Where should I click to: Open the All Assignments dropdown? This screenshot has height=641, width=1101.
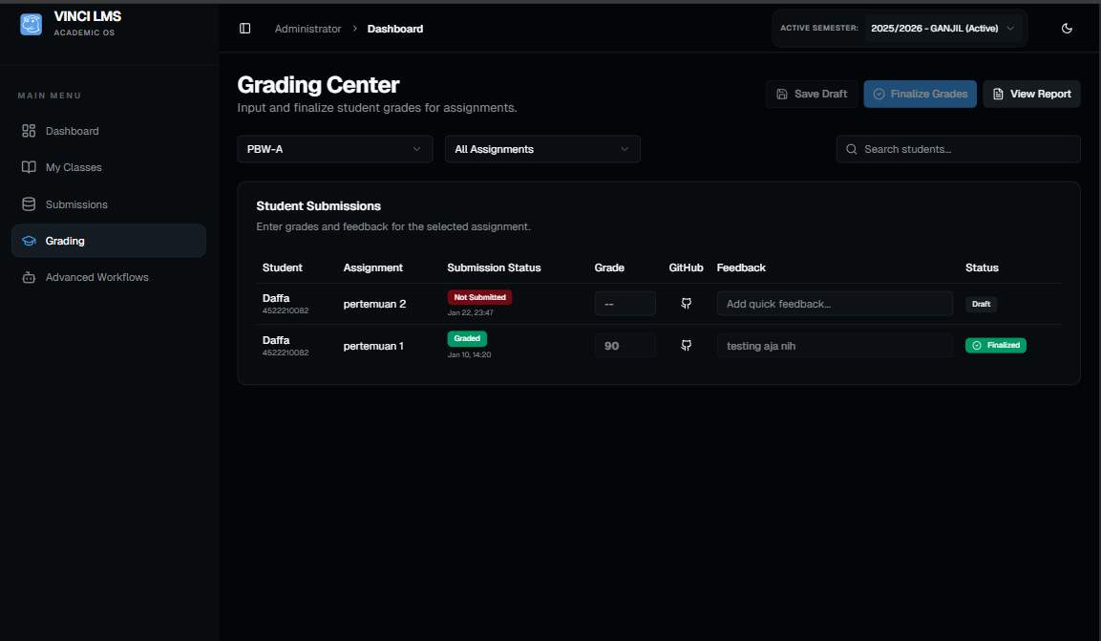pyautogui.click(x=541, y=149)
